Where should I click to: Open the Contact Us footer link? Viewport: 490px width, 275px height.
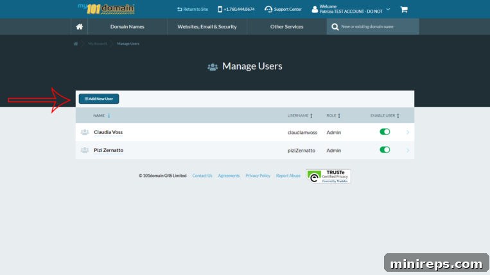pyautogui.click(x=202, y=176)
